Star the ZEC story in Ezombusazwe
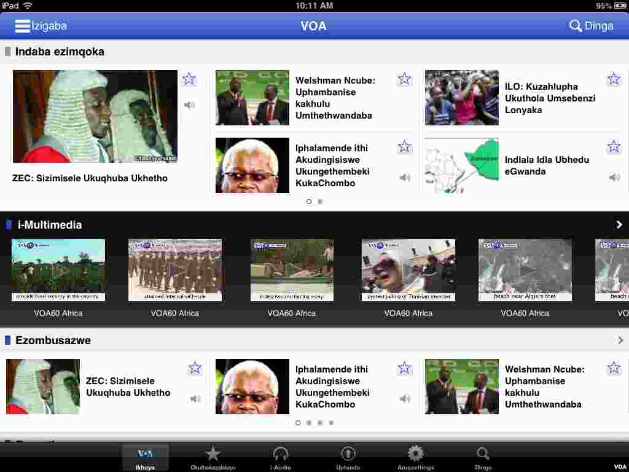 click(x=195, y=368)
